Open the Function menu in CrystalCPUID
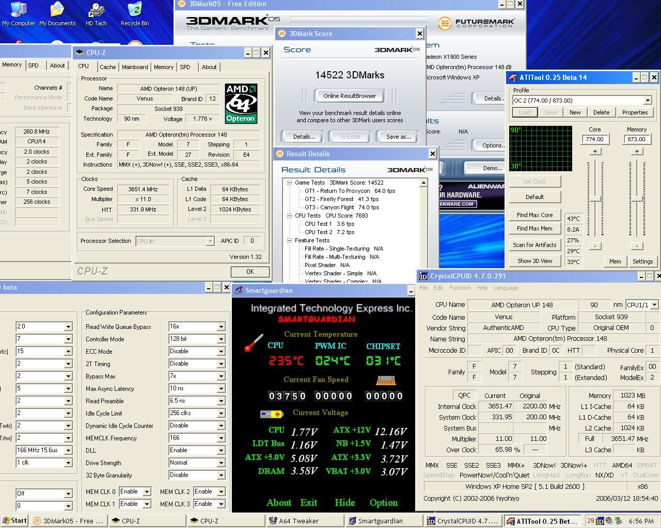This screenshot has height=528, width=661. pos(460,288)
